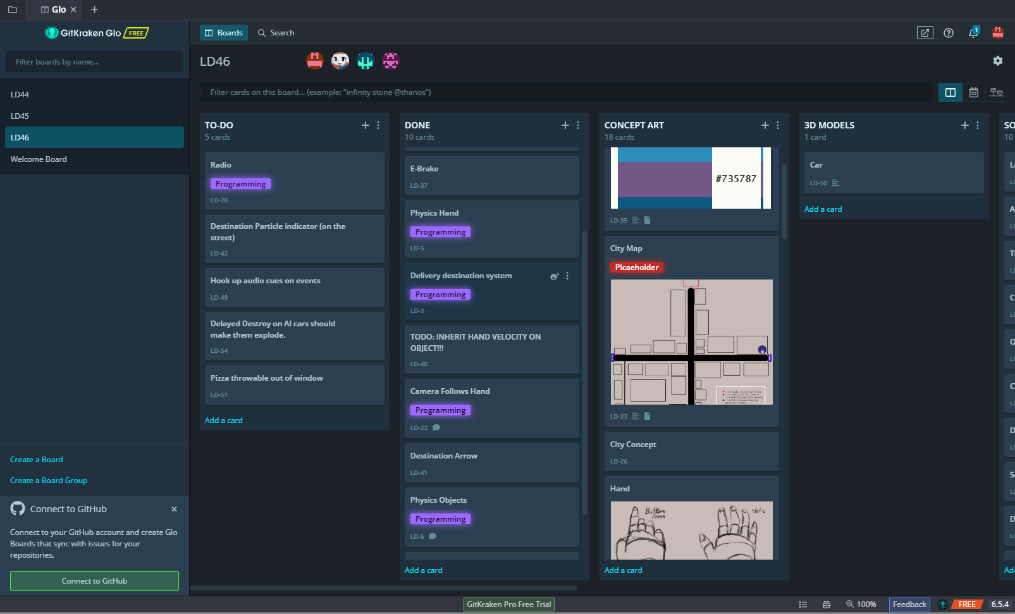Click the GitKraken Pro Free Trial button
The width and height of the screenshot is (1015, 614).
[x=509, y=605]
